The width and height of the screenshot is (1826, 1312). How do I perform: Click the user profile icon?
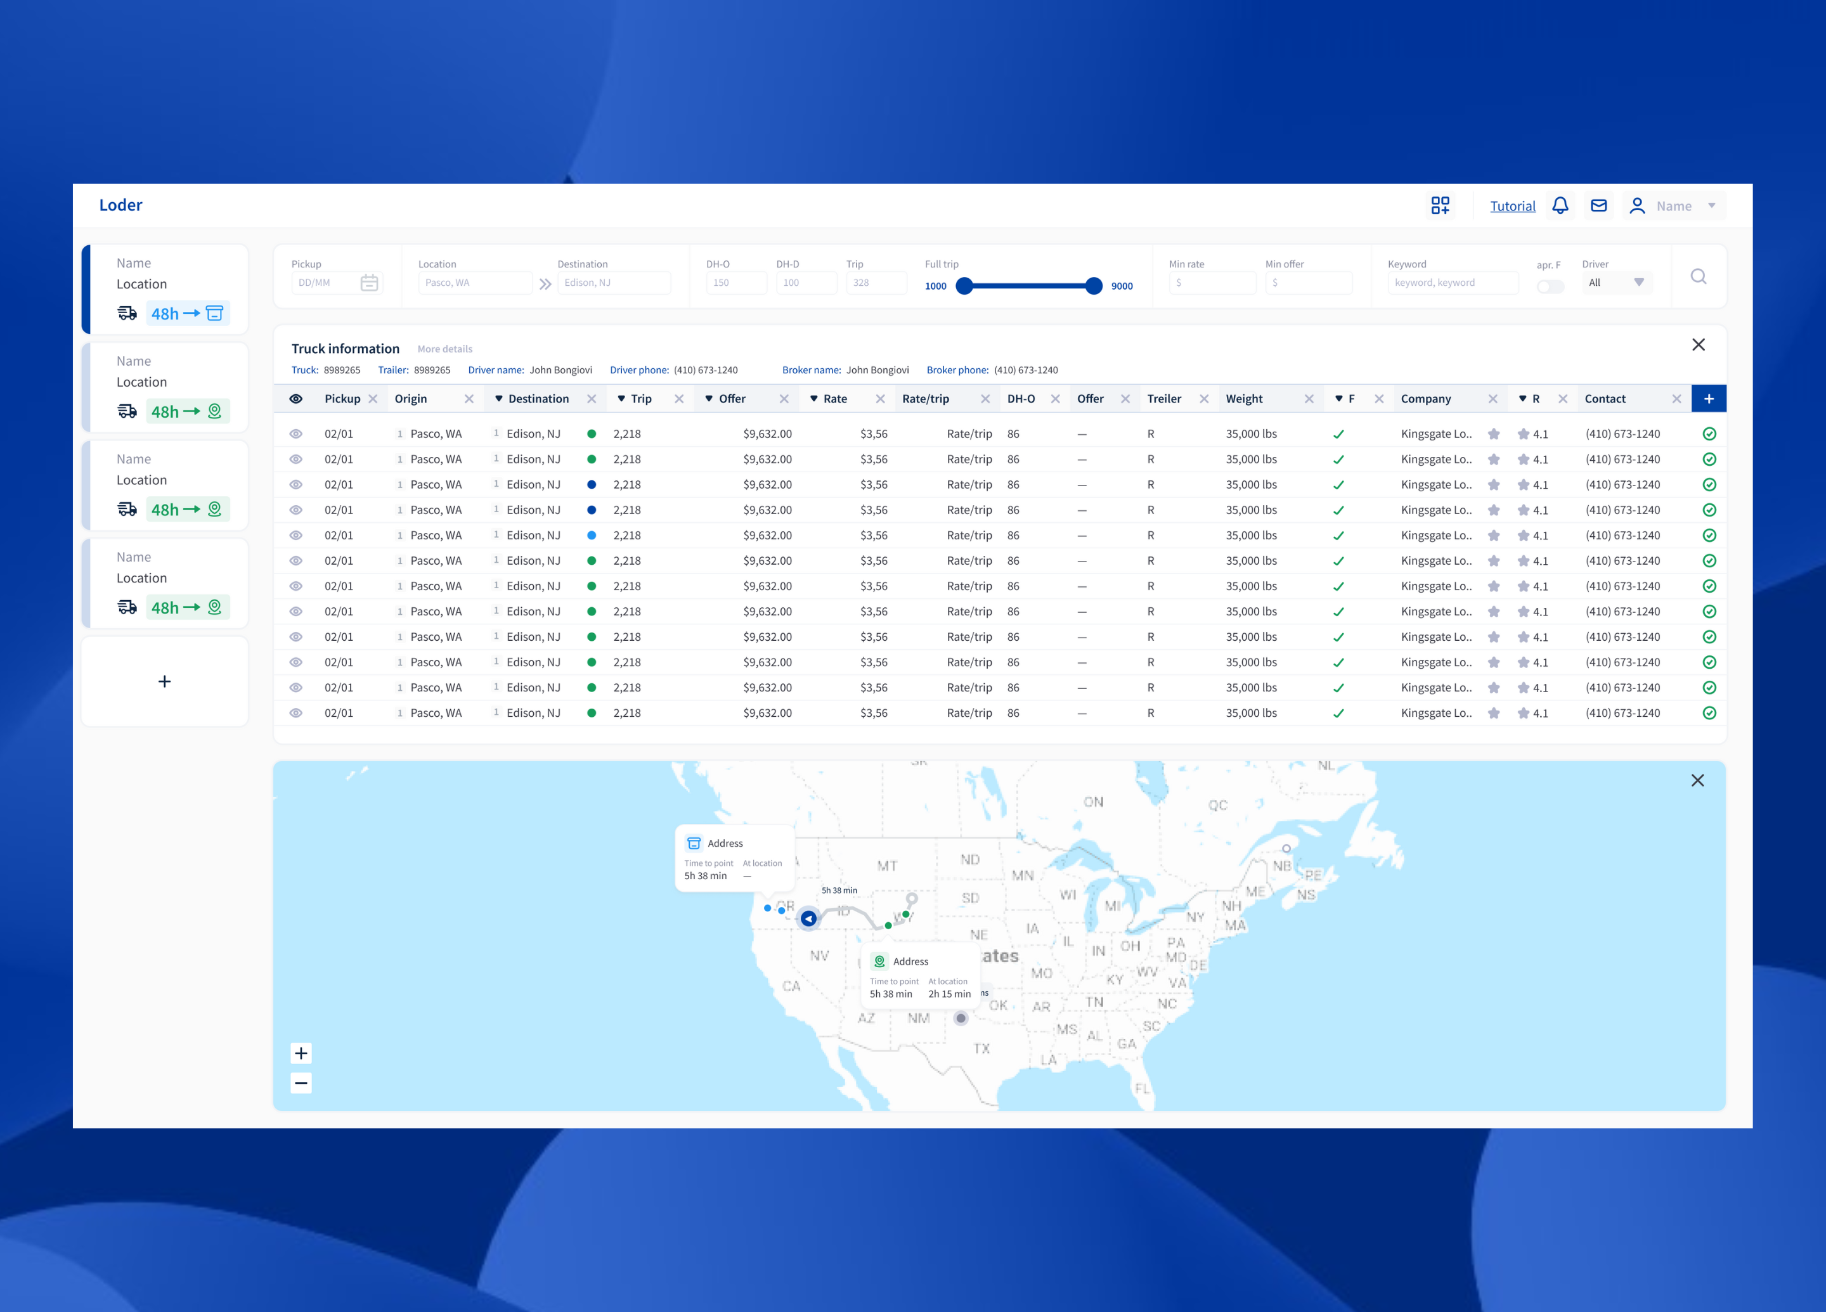pyautogui.click(x=1637, y=206)
